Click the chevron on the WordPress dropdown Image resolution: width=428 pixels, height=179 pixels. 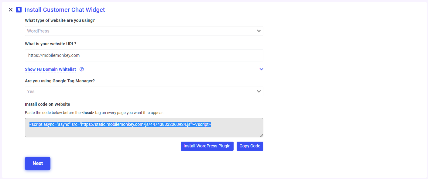259,31
